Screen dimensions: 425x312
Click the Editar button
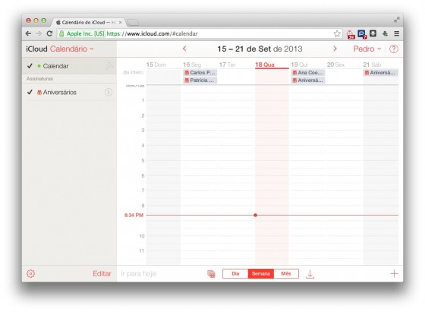pyautogui.click(x=102, y=273)
